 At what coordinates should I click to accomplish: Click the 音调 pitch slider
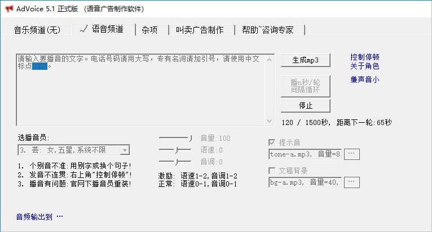(x=175, y=162)
